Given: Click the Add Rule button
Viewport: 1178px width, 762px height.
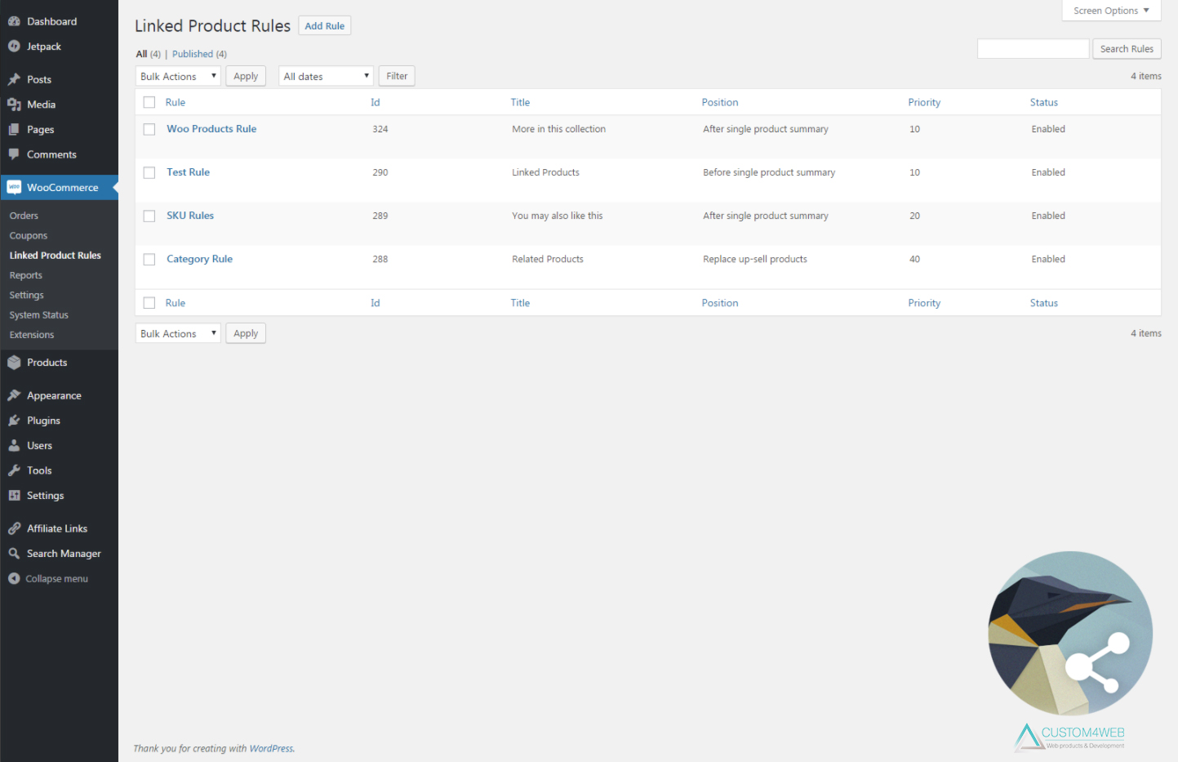Looking at the screenshot, I should (324, 26).
